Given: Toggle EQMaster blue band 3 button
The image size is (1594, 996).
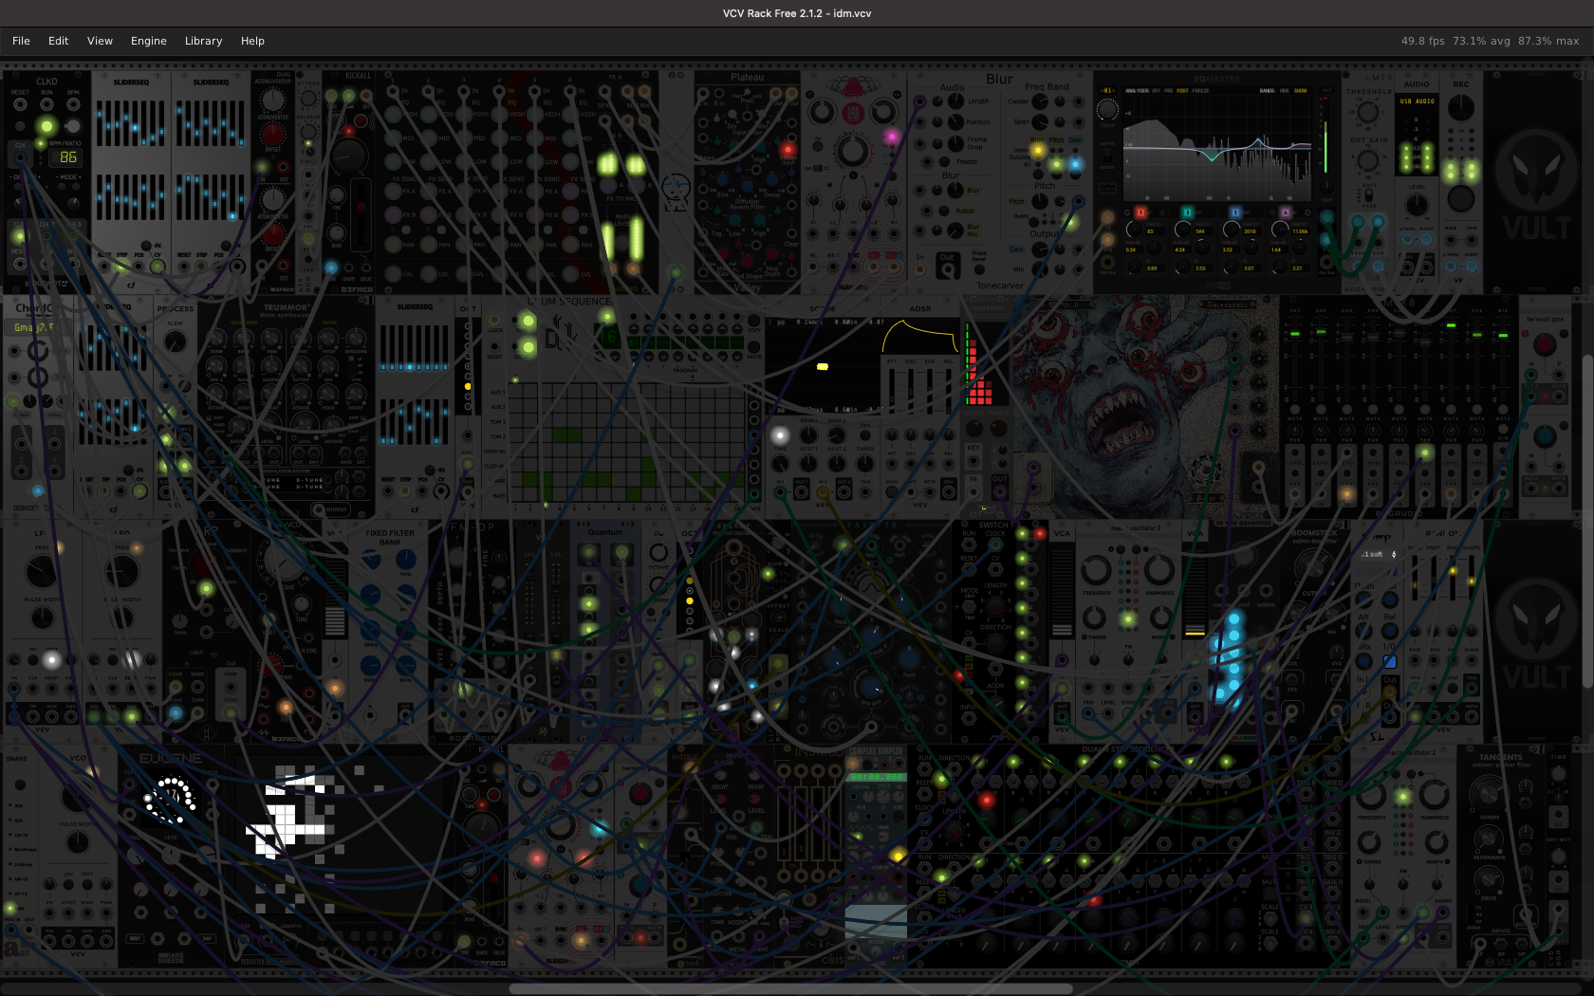Looking at the screenshot, I should tap(1235, 212).
